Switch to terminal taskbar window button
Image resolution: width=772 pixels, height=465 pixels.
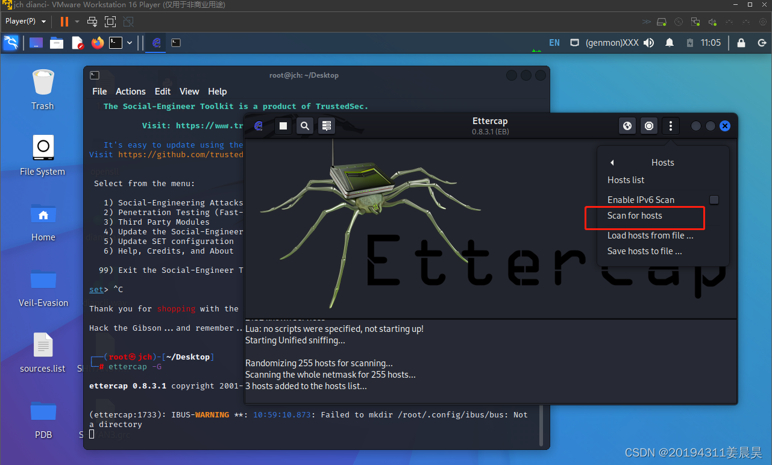(x=175, y=43)
